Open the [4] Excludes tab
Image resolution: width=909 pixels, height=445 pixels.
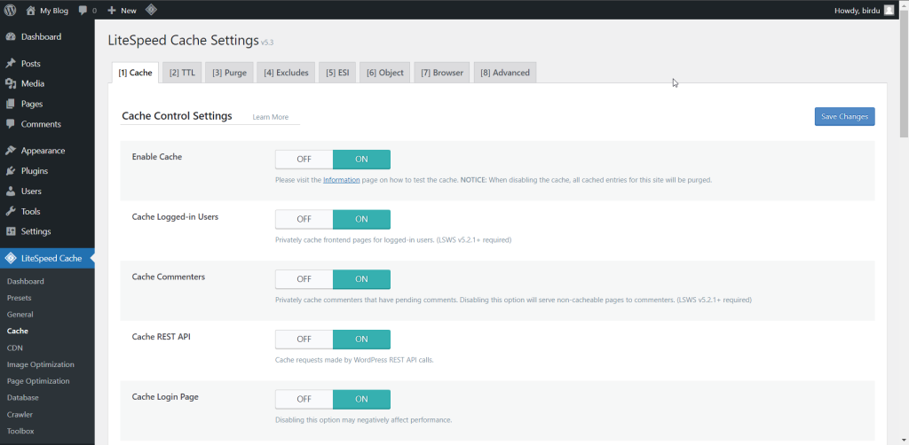286,73
